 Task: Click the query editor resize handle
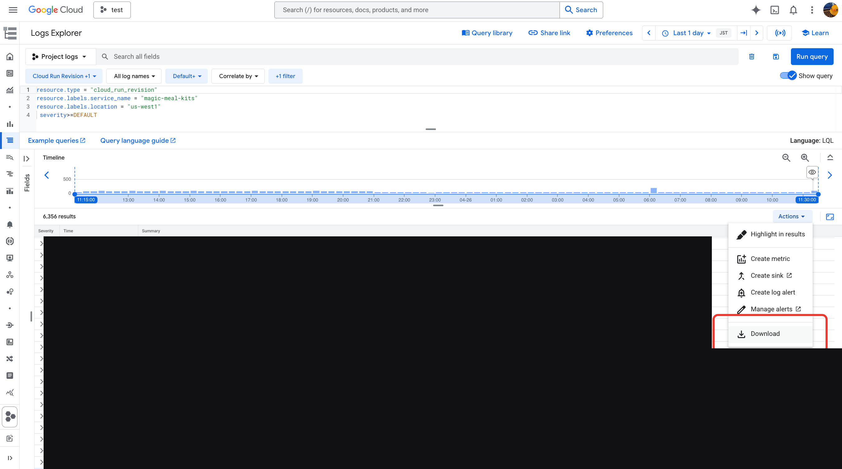pos(430,129)
